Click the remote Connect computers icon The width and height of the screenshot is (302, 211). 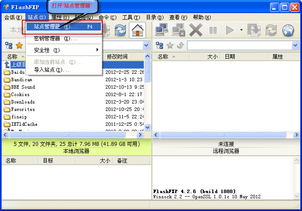point(162,30)
